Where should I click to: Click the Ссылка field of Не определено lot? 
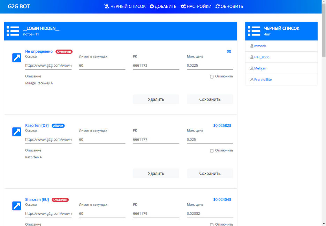point(48,66)
